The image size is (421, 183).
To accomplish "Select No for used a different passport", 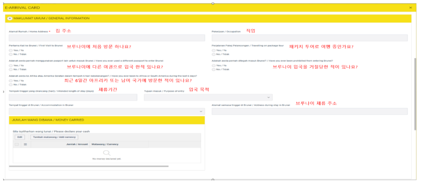I will pyautogui.click(x=11, y=69).
